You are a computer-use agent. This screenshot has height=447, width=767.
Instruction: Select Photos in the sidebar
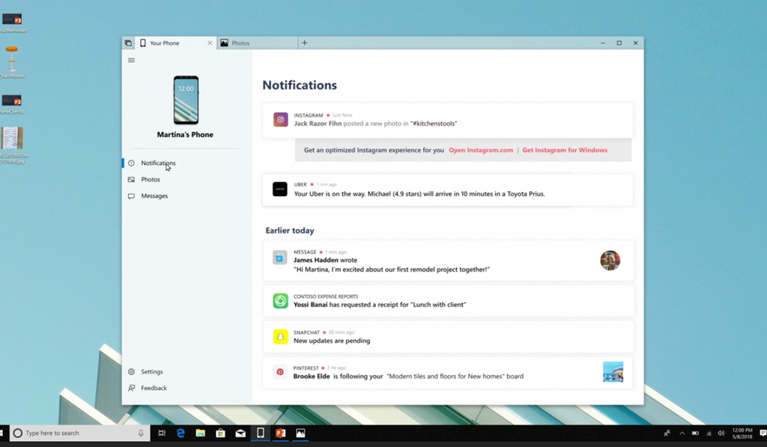(x=150, y=180)
